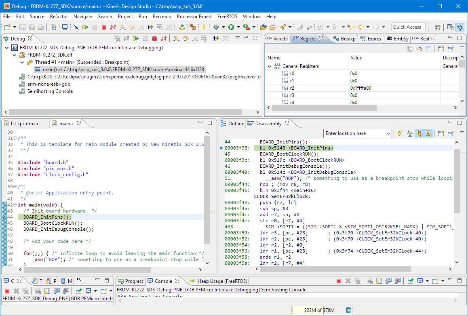The image size is (468, 316).
Task: Click the Home icon in the Disassembly toolbar
Action: point(409,133)
